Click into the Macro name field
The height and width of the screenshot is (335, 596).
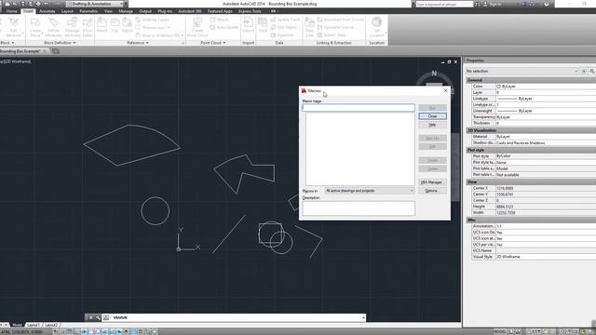click(x=359, y=108)
